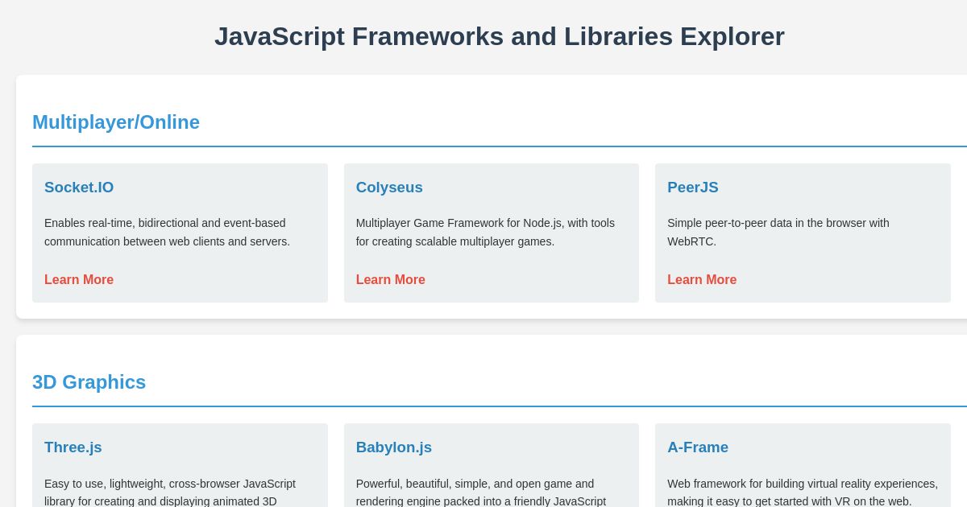
Task: Follow the PeerJS Learn More link
Action: [701, 279]
